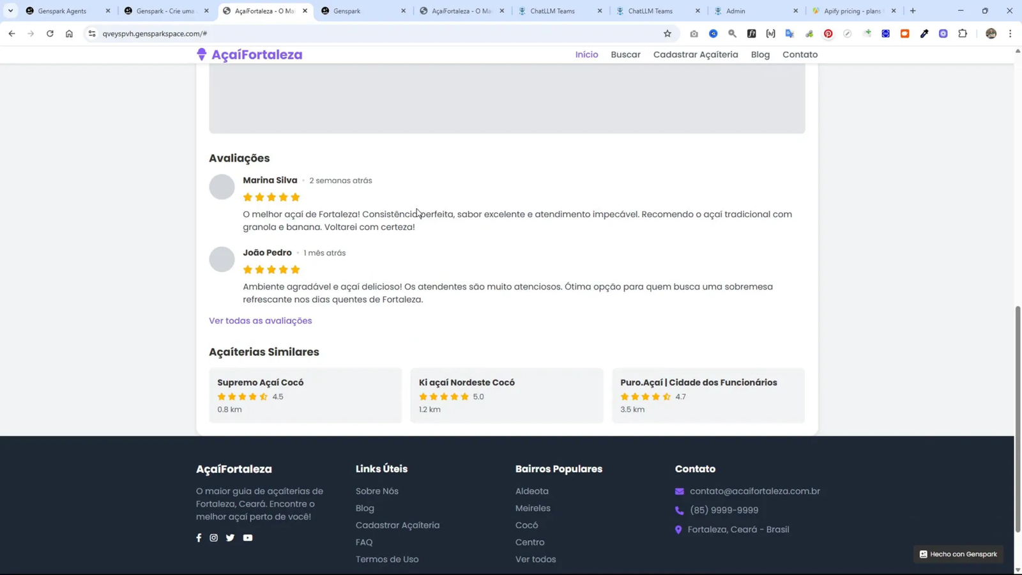Image resolution: width=1022 pixels, height=575 pixels.
Task: Open the Instagram icon in footer
Action: click(214, 538)
